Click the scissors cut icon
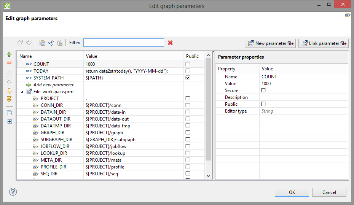This screenshot has height=205, width=354. 51,43
